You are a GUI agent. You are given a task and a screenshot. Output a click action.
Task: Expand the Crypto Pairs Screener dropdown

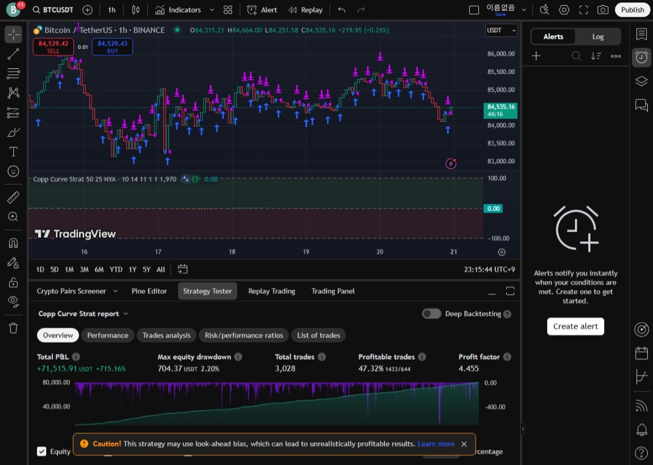pyautogui.click(x=115, y=291)
